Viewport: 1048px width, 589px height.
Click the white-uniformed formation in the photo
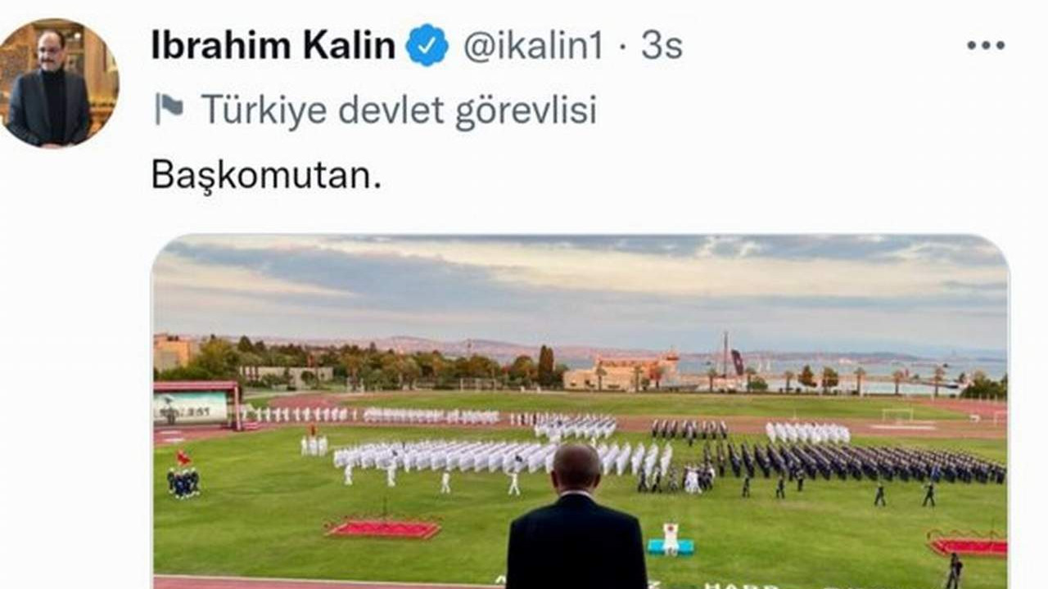499,456
